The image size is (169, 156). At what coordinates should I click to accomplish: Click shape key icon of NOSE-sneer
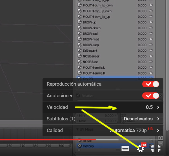79,56
